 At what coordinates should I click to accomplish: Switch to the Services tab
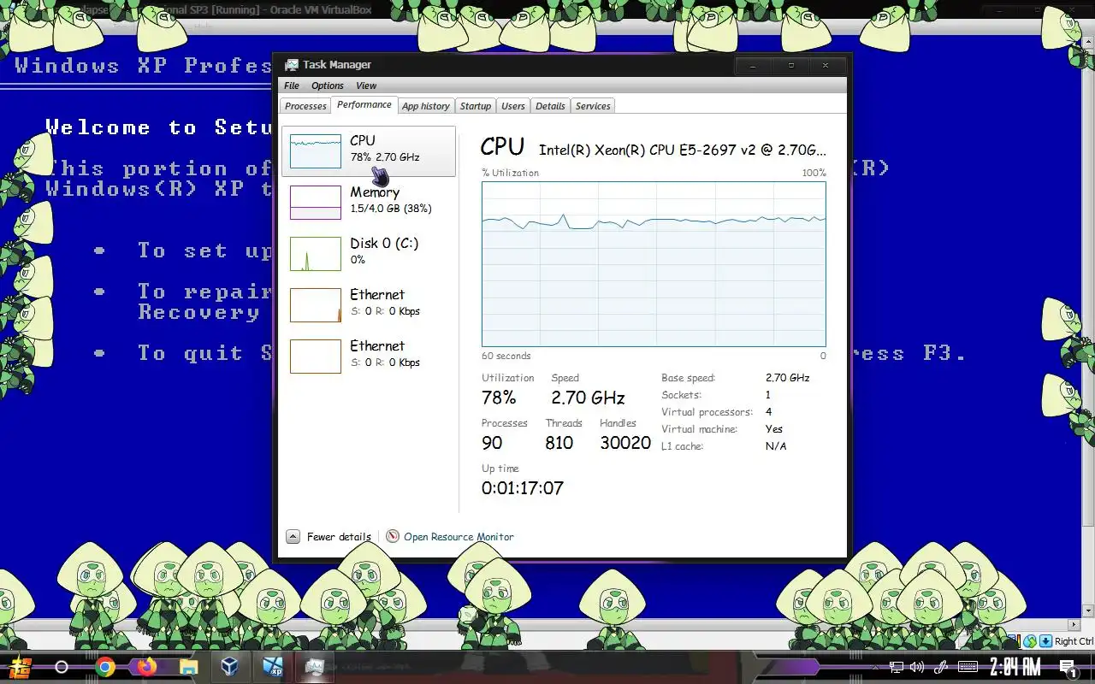pyautogui.click(x=593, y=106)
